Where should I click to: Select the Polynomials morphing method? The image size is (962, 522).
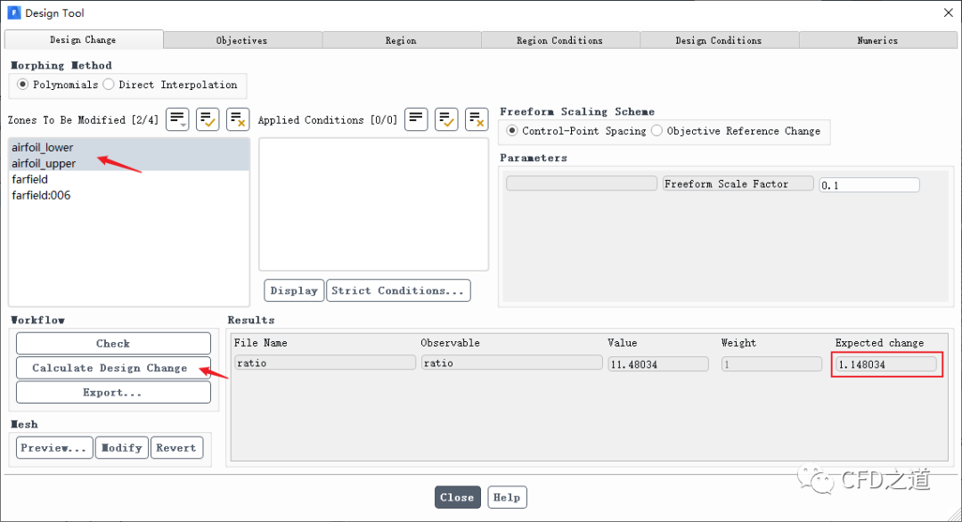(x=23, y=85)
